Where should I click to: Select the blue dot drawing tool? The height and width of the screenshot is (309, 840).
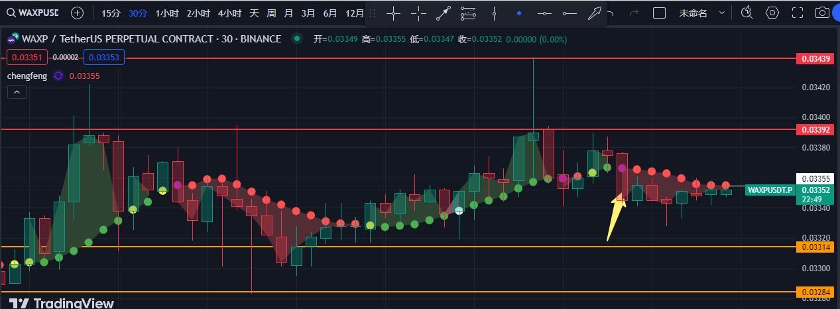pyautogui.click(x=519, y=13)
